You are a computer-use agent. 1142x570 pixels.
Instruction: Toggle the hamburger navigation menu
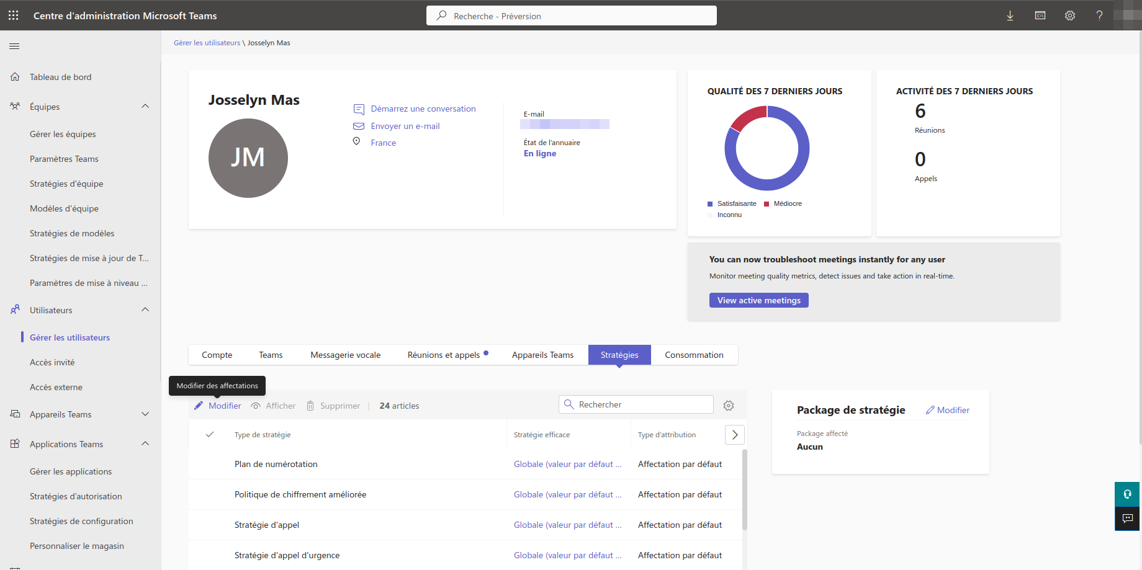[x=14, y=46]
